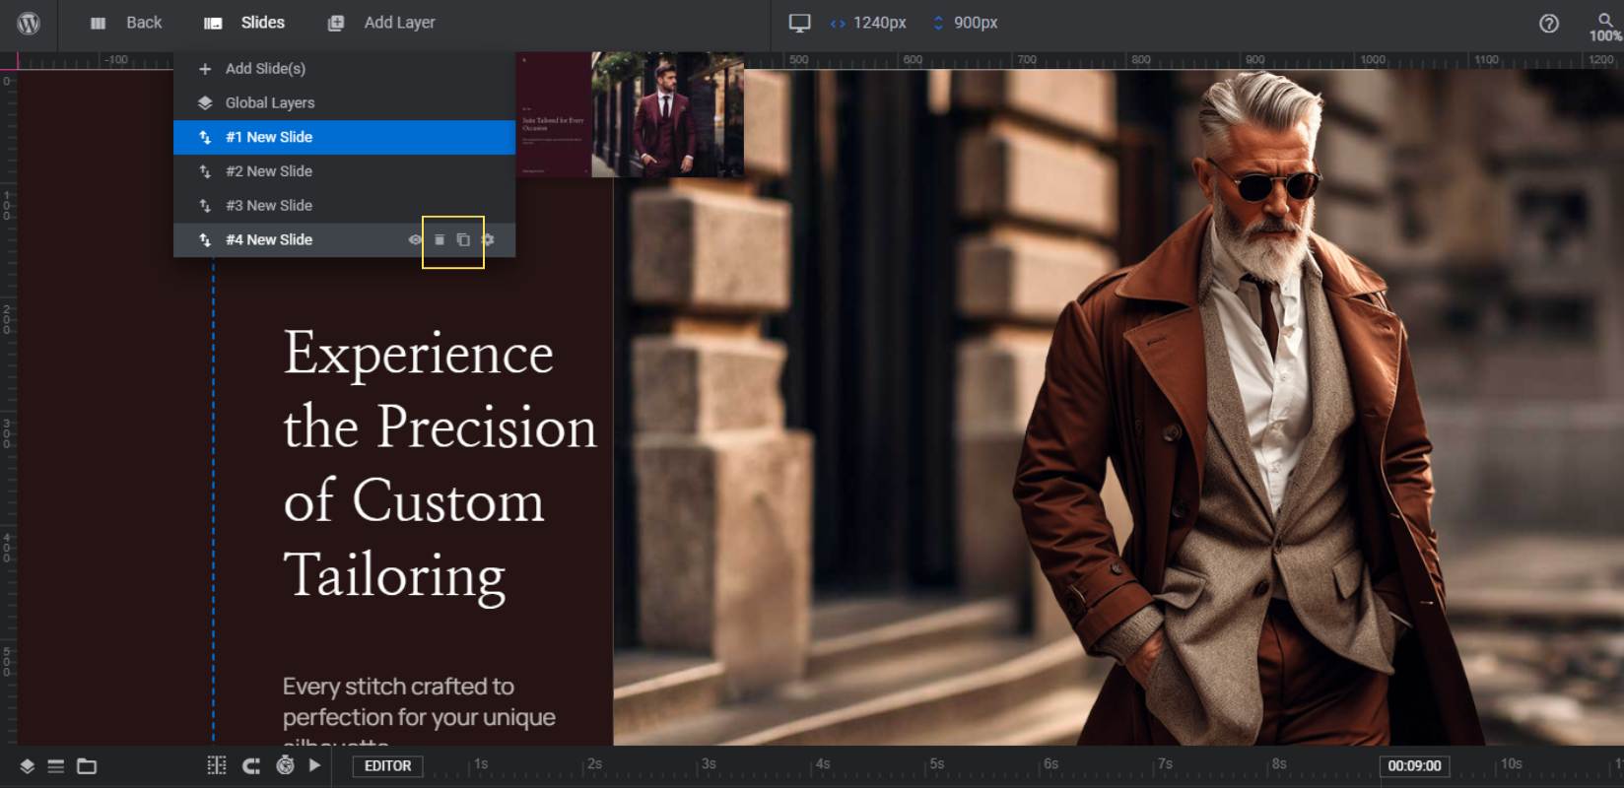The height and width of the screenshot is (788, 1624).
Task: Open the help question mark icon
Action: 1549,24
